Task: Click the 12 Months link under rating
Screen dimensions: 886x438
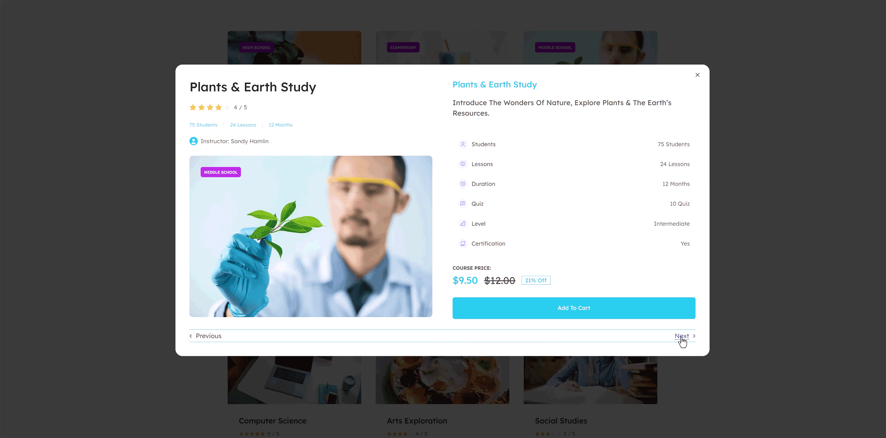Action: tap(280, 125)
